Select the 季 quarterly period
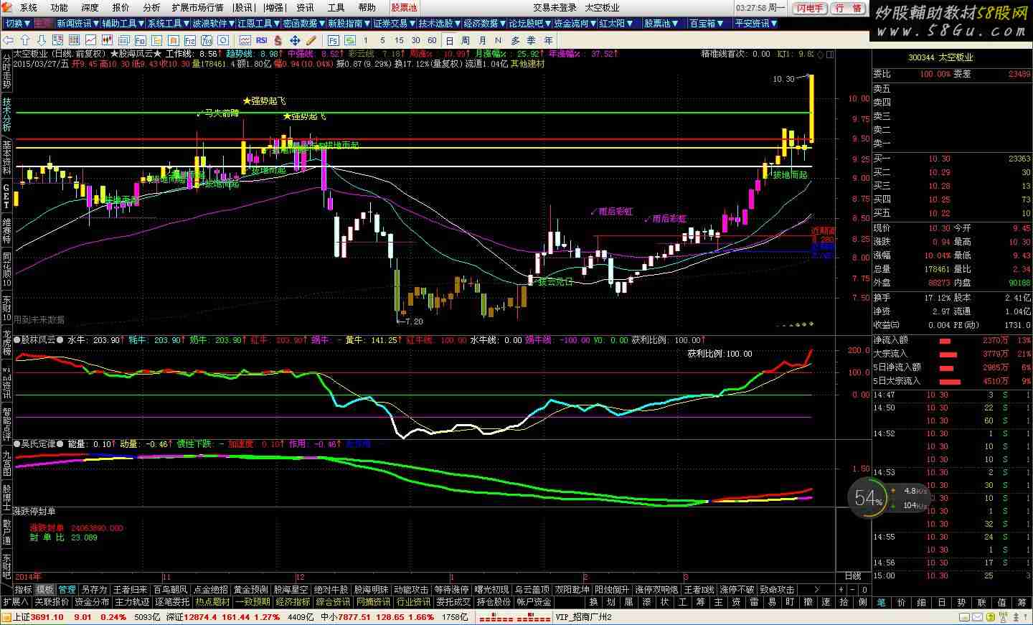The image size is (1033, 625). point(531,40)
